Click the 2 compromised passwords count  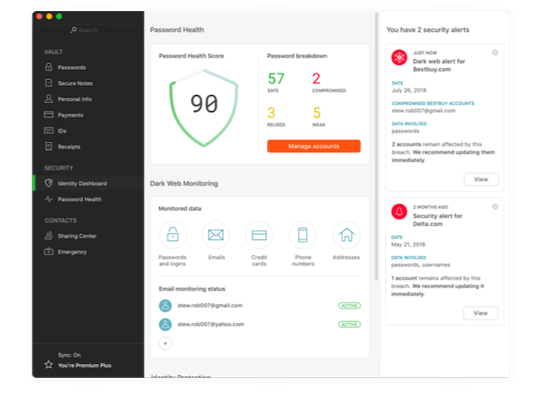tap(316, 78)
